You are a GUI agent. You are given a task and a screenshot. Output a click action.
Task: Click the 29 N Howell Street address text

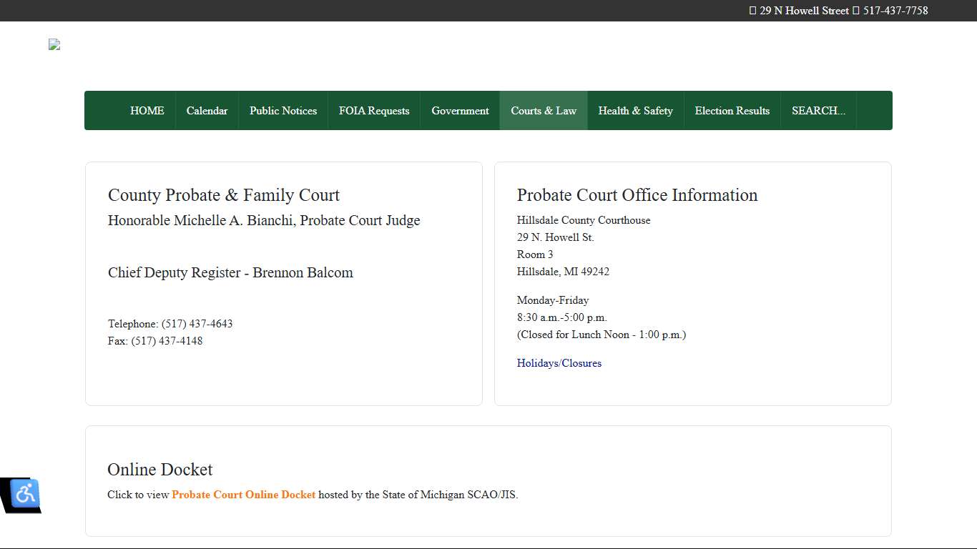pos(802,11)
